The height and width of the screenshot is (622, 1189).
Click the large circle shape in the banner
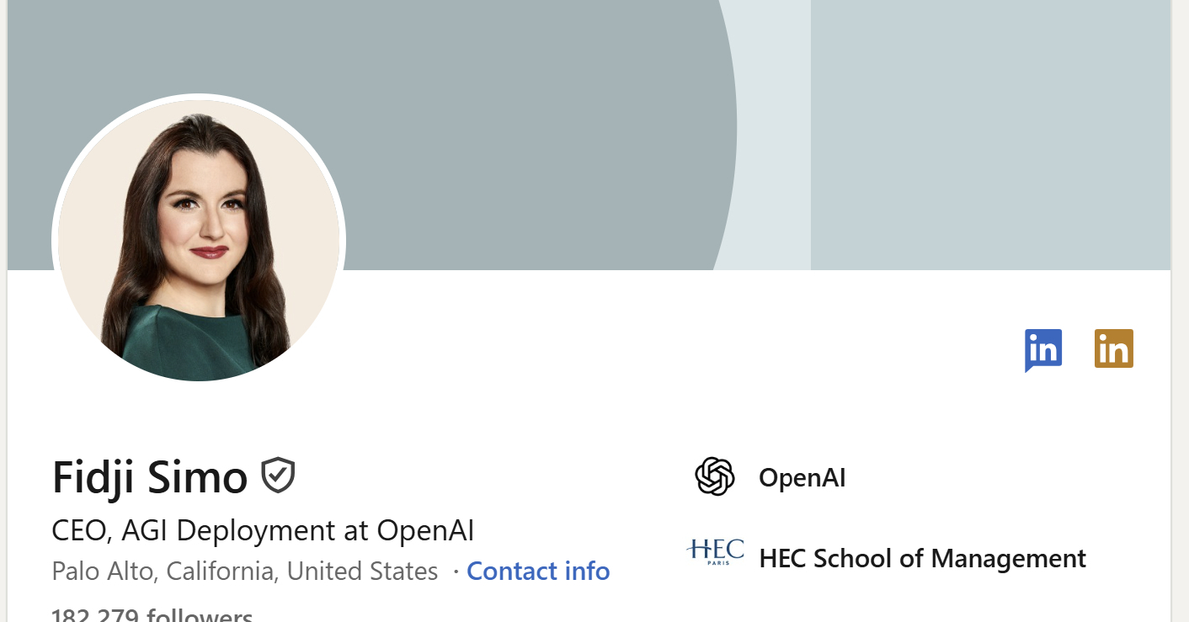click(x=421, y=135)
